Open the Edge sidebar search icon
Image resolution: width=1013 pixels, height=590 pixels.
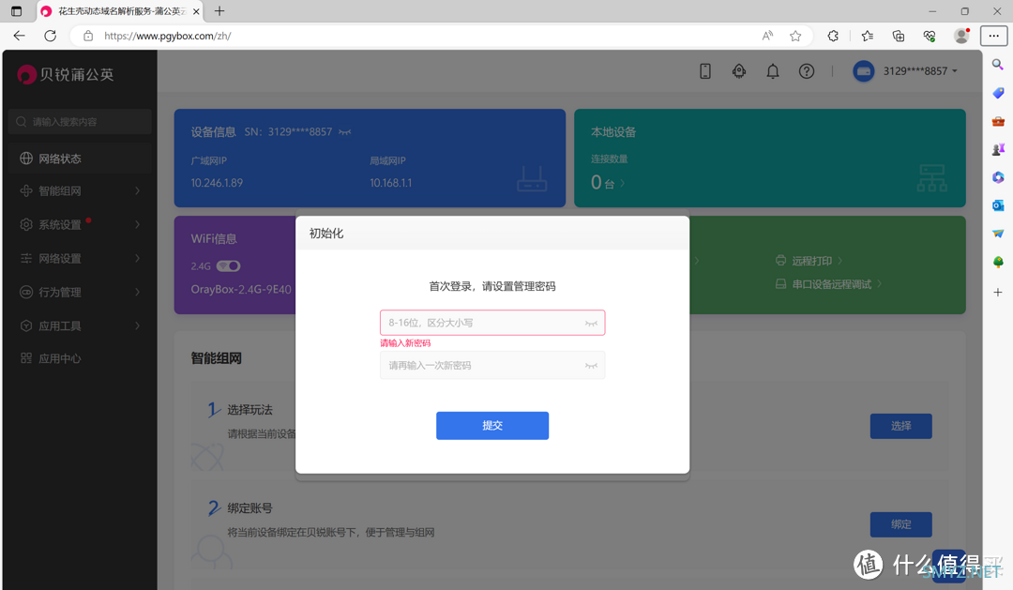click(998, 65)
